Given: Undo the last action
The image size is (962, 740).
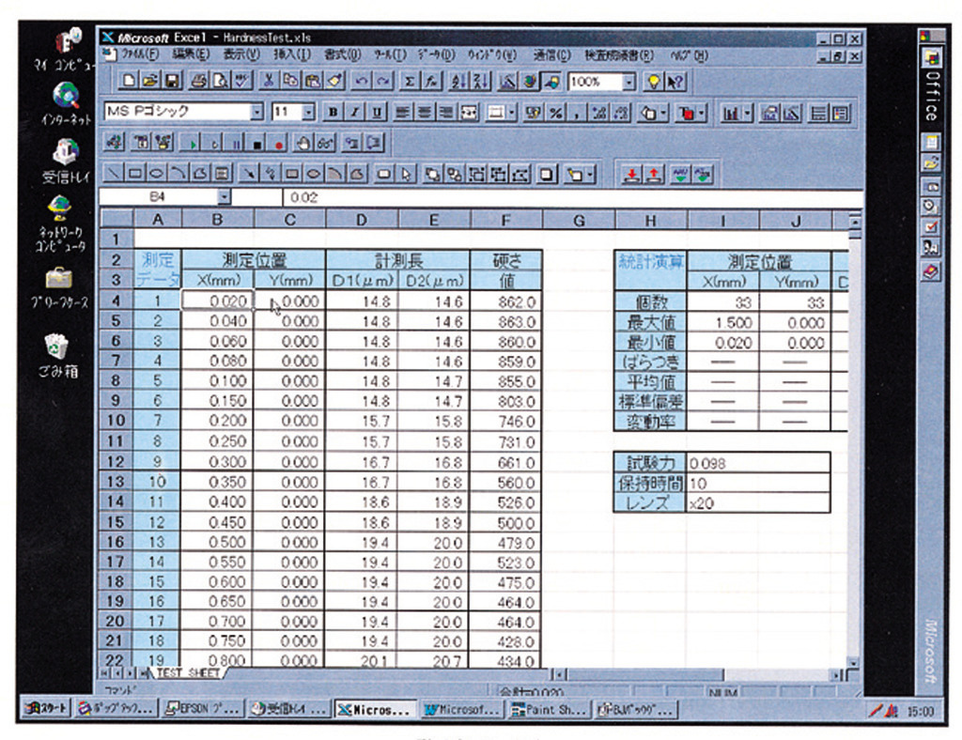Looking at the screenshot, I should 362,81.
